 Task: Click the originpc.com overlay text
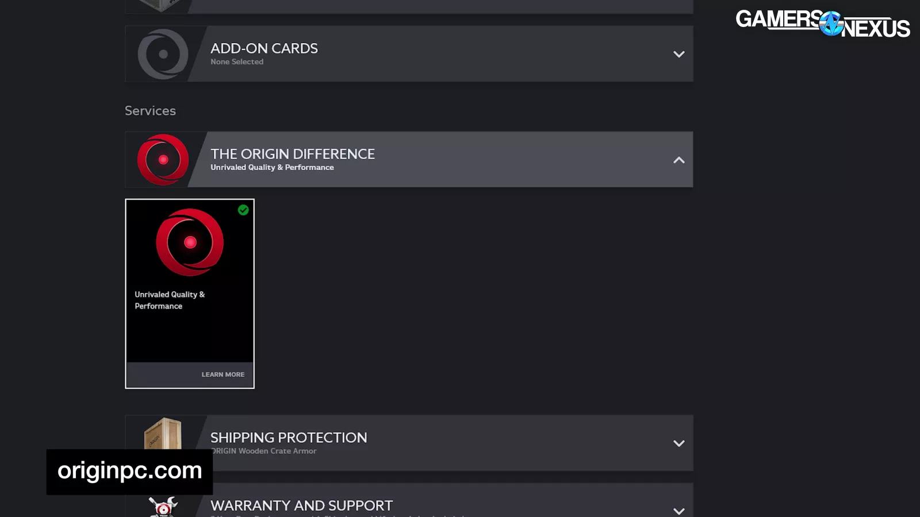click(x=130, y=471)
